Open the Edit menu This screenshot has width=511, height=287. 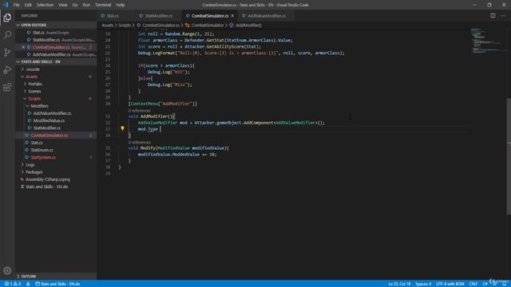click(28, 5)
